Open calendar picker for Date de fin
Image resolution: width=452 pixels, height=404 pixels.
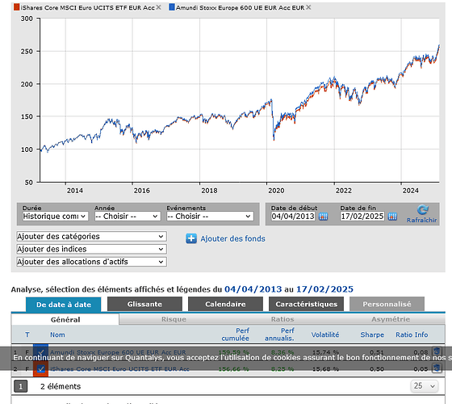392,217
